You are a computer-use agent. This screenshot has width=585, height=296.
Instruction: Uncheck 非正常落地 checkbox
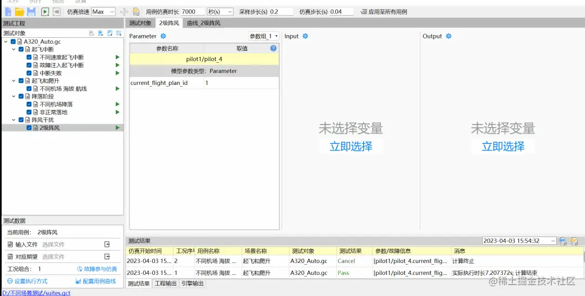29,112
